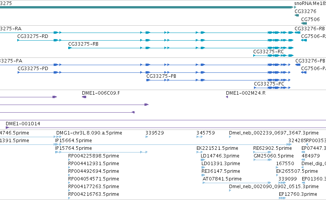This screenshot has height=200, width=326.
Task: Select transcript CG33275-RC label
Action: click(x=269, y=52)
